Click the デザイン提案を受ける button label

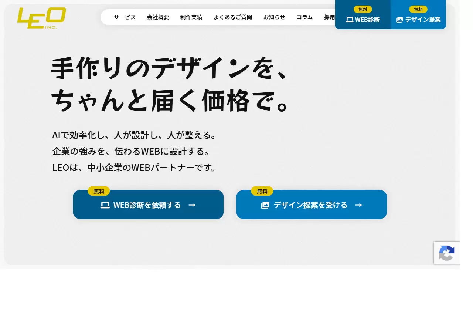point(310,205)
